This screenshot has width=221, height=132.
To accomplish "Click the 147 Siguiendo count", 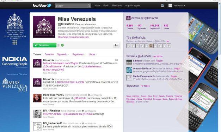I will point(141,27).
